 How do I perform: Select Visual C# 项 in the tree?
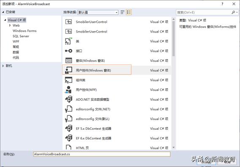pyautogui.click(x=17, y=20)
